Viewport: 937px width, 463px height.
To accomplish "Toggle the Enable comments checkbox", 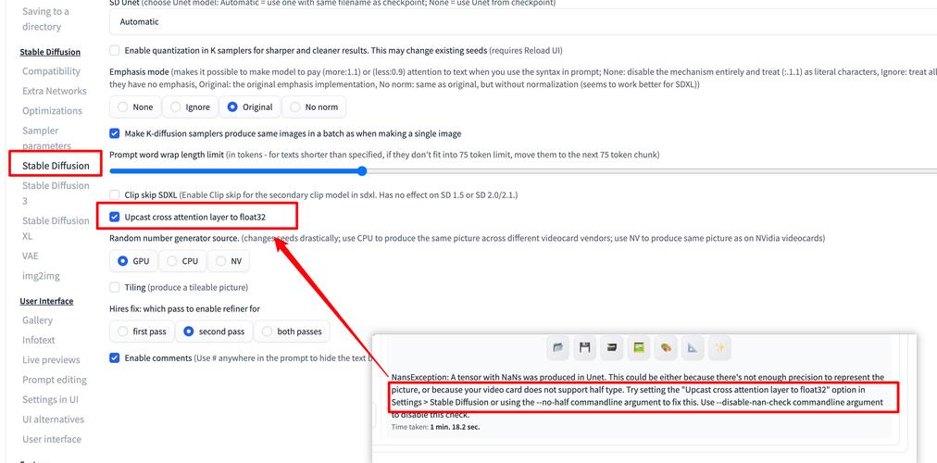I will (115, 357).
